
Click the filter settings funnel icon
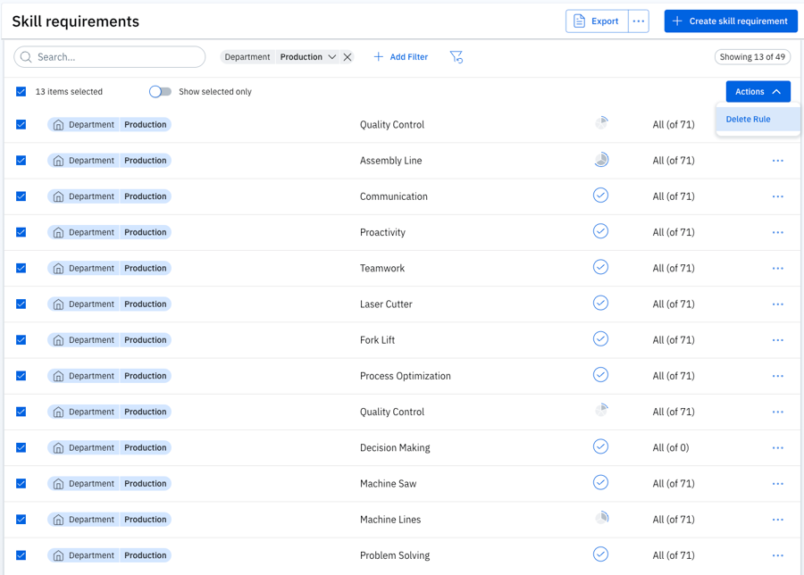[456, 57]
